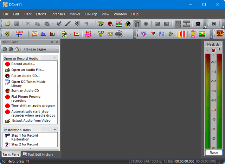This screenshot has height=164, width=225.
Task: Click the Rip an Audio CD link
Action: 25,76
